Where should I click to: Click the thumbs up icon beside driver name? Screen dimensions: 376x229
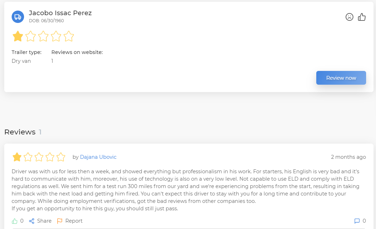pyautogui.click(x=362, y=17)
